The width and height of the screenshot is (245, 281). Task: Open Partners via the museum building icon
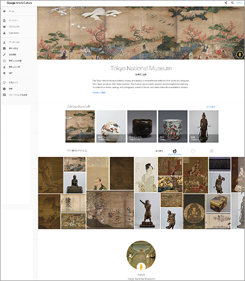(x=5, y=20)
